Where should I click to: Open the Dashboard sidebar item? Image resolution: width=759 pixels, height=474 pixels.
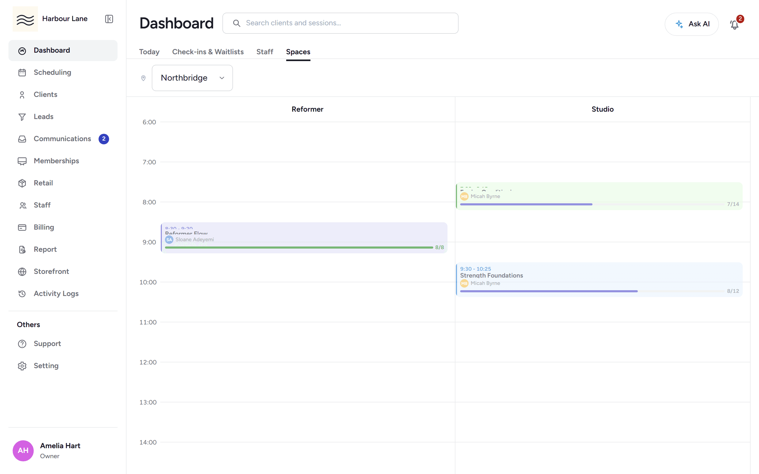tap(63, 51)
